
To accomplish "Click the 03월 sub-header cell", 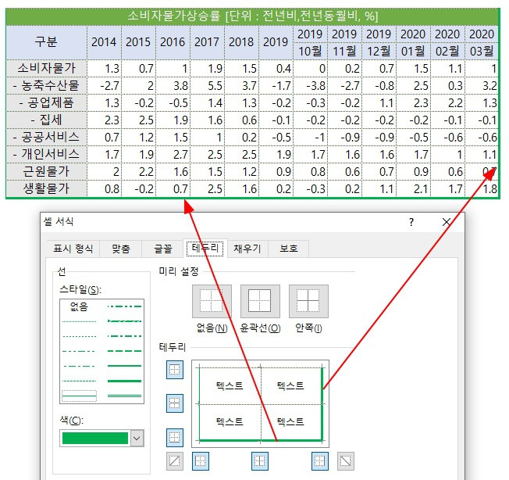I will (482, 51).
